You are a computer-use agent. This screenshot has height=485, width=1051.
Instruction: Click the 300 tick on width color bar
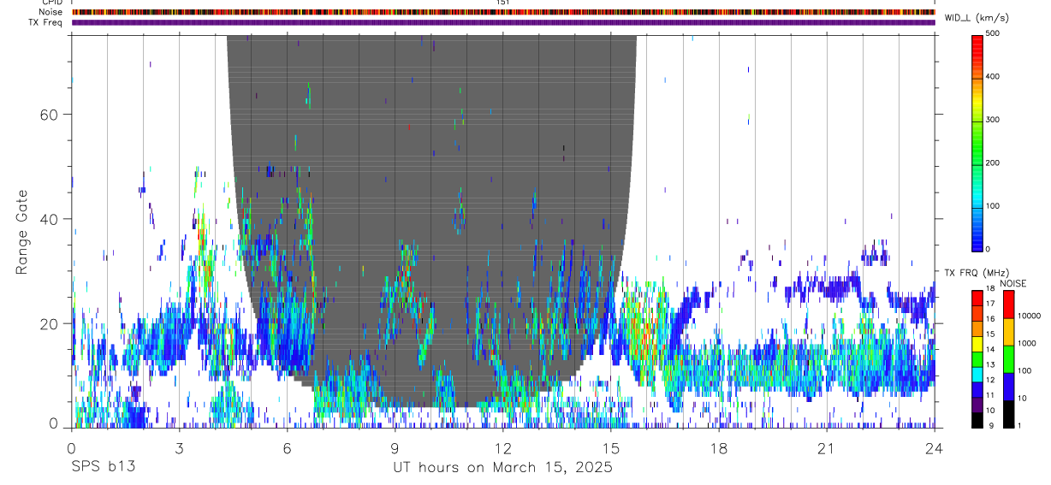click(995, 120)
